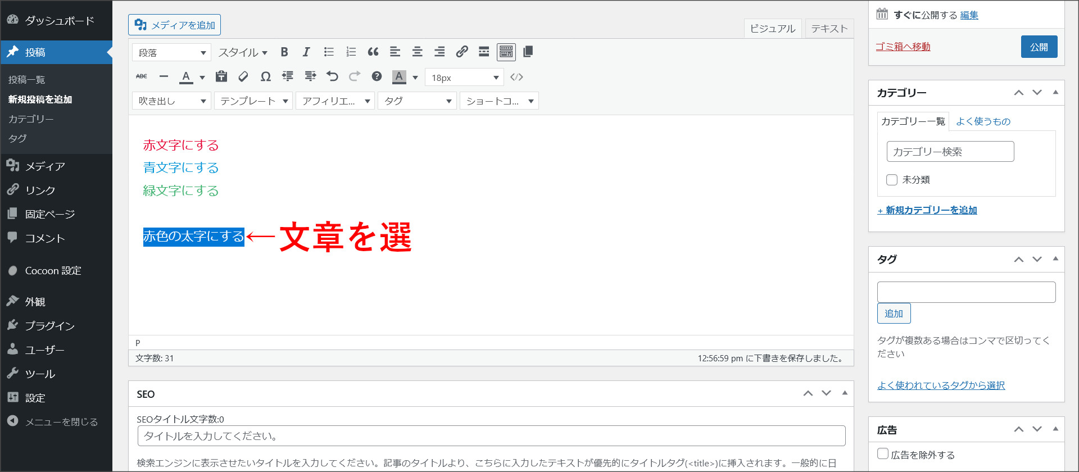Select the よく使うもの tab
Screen dimensions: 1079x472
(x=983, y=121)
